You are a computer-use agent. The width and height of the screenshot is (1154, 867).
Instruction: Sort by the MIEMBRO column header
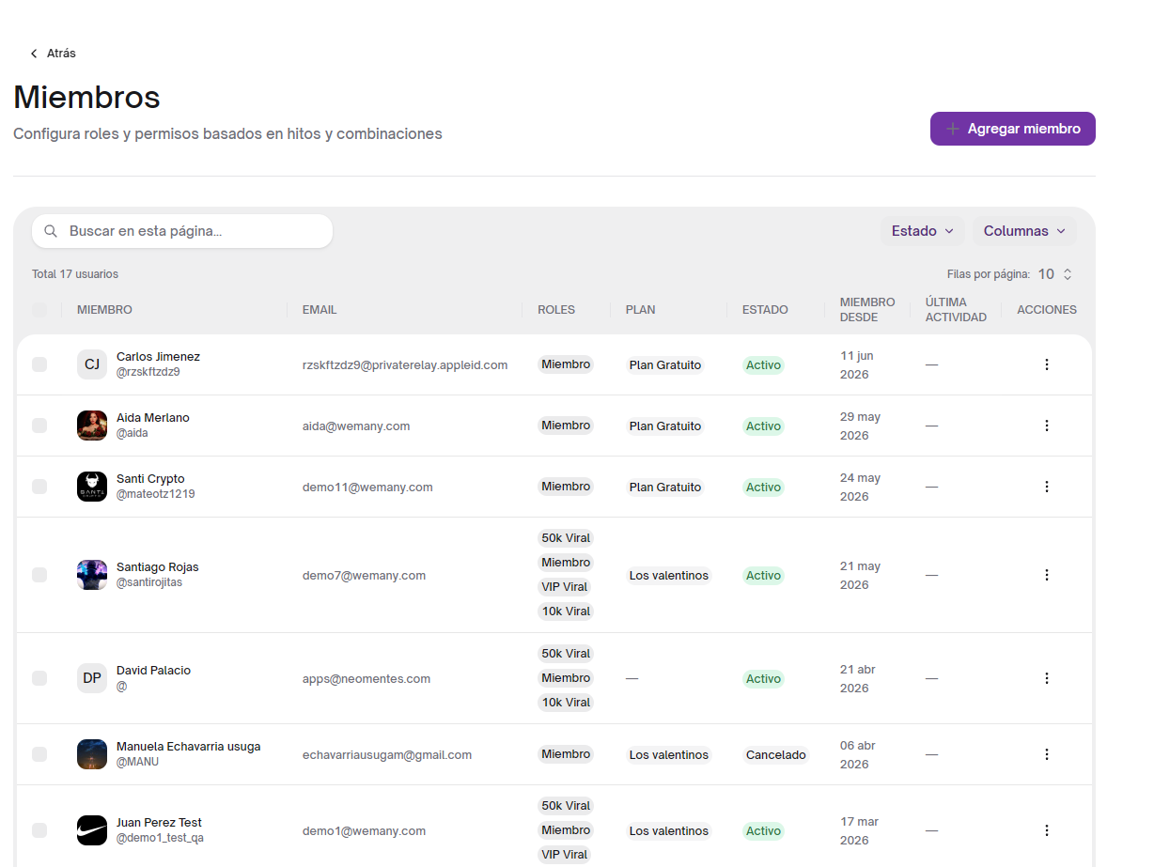[x=104, y=310]
